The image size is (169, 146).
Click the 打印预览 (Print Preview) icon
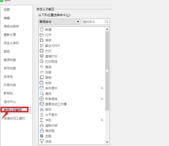(x=41, y=61)
